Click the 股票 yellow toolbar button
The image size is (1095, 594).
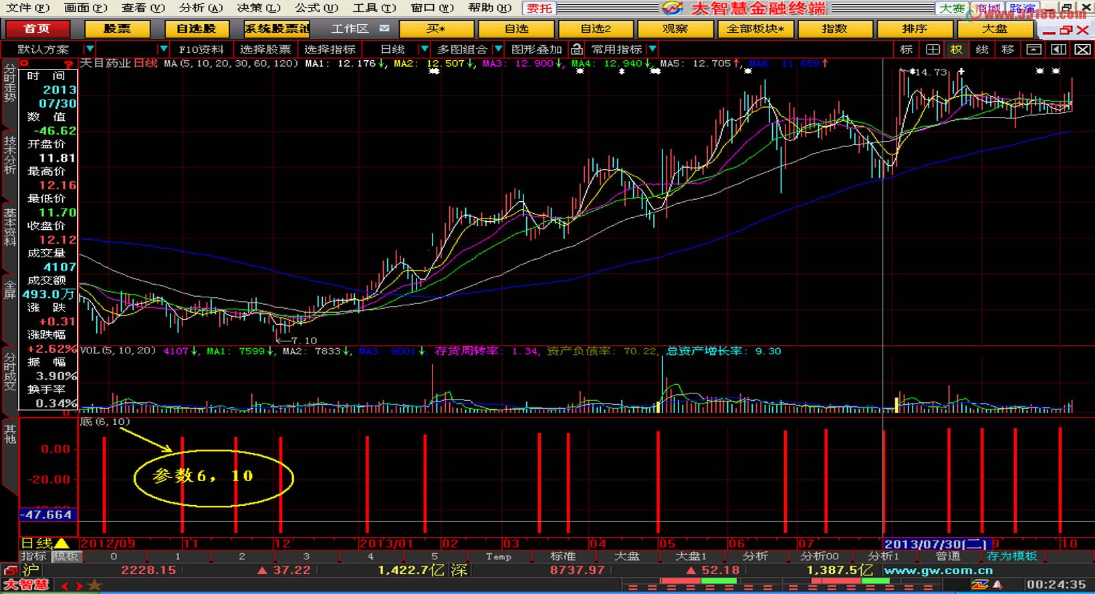(x=117, y=29)
